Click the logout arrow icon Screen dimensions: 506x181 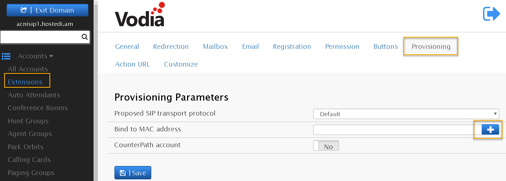coord(491,14)
